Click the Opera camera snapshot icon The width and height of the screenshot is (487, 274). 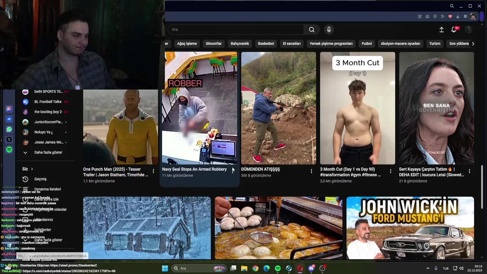427,16
